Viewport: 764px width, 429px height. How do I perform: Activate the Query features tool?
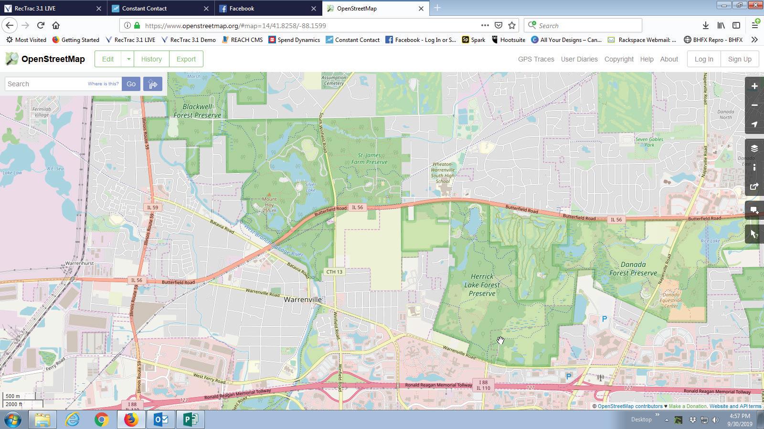tap(754, 234)
